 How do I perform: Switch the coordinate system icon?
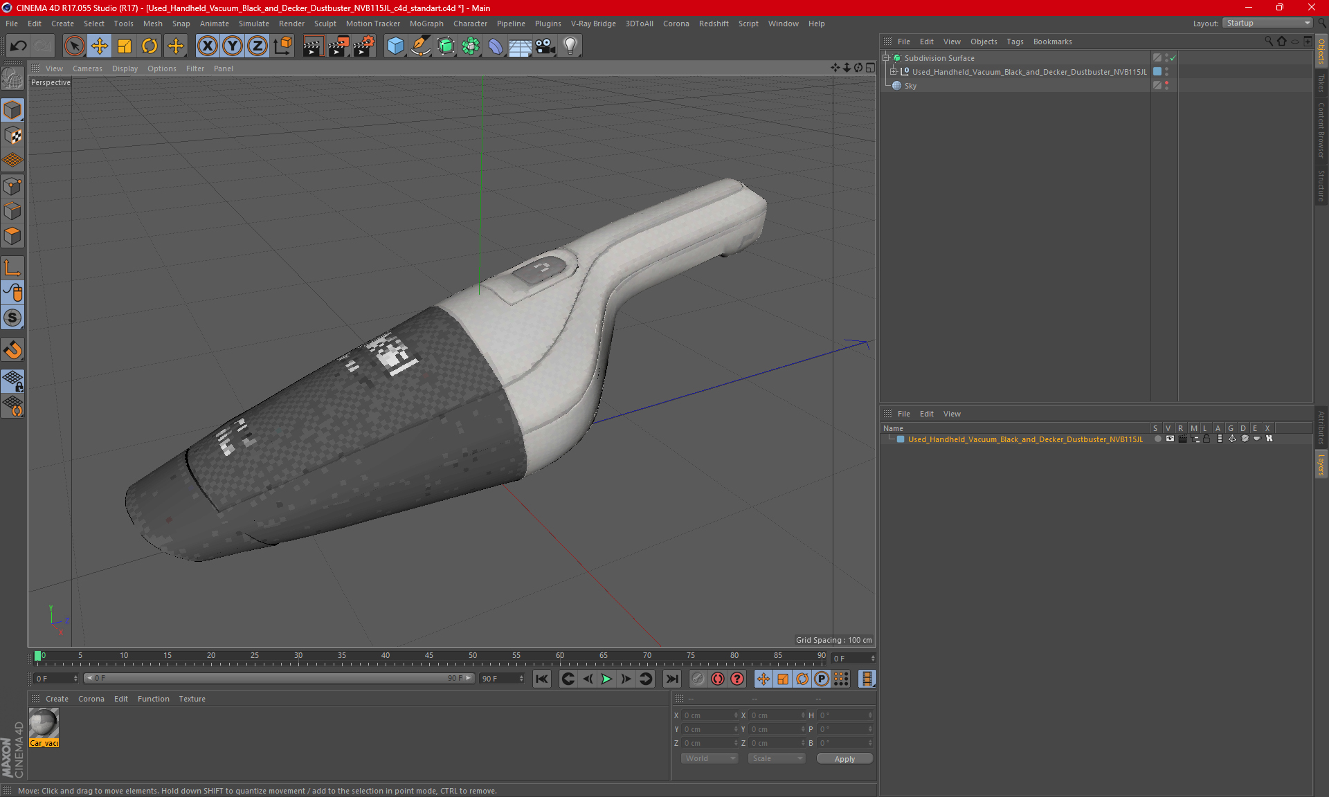pyautogui.click(x=283, y=46)
